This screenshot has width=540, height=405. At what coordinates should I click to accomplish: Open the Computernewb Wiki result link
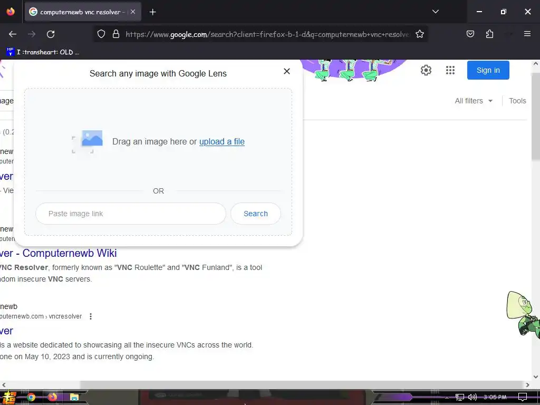tap(58, 253)
